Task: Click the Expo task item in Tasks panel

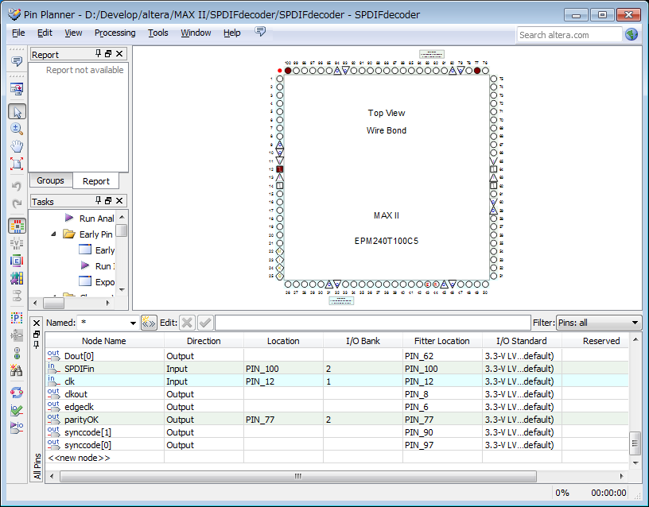Action: [x=97, y=281]
